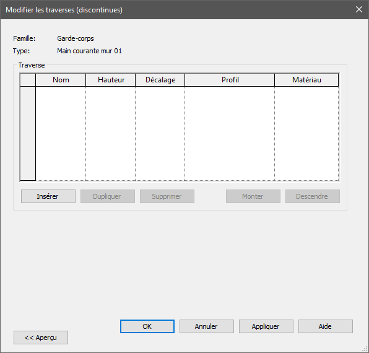This screenshot has width=369, height=353.
Task: Select the Nom column header
Action: pos(61,80)
